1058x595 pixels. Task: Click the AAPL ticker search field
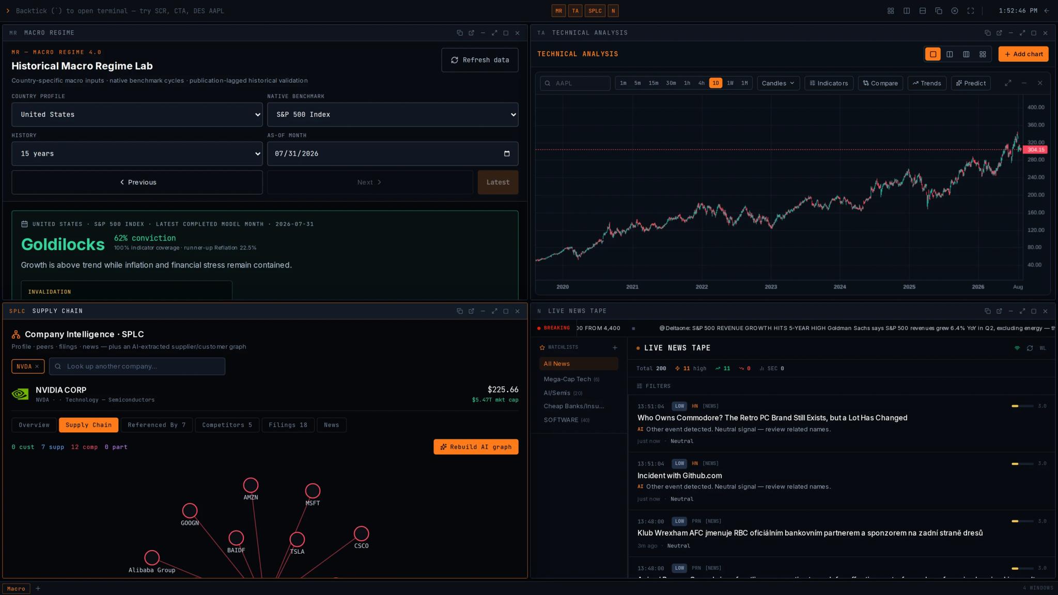point(575,83)
